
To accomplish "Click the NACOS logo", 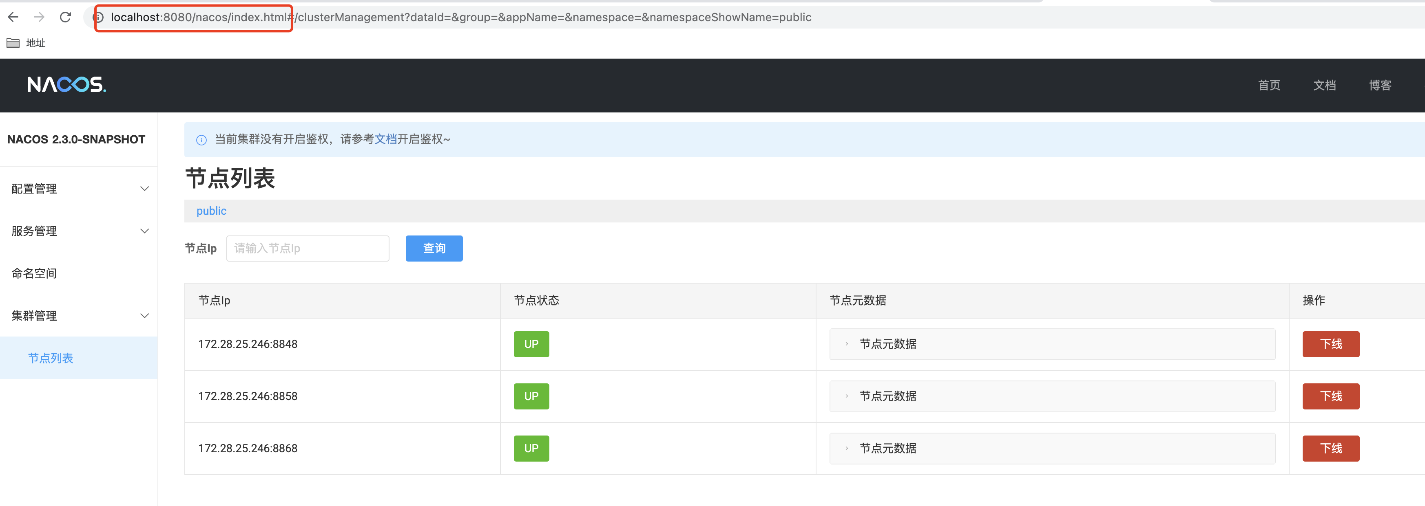I will [x=66, y=84].
